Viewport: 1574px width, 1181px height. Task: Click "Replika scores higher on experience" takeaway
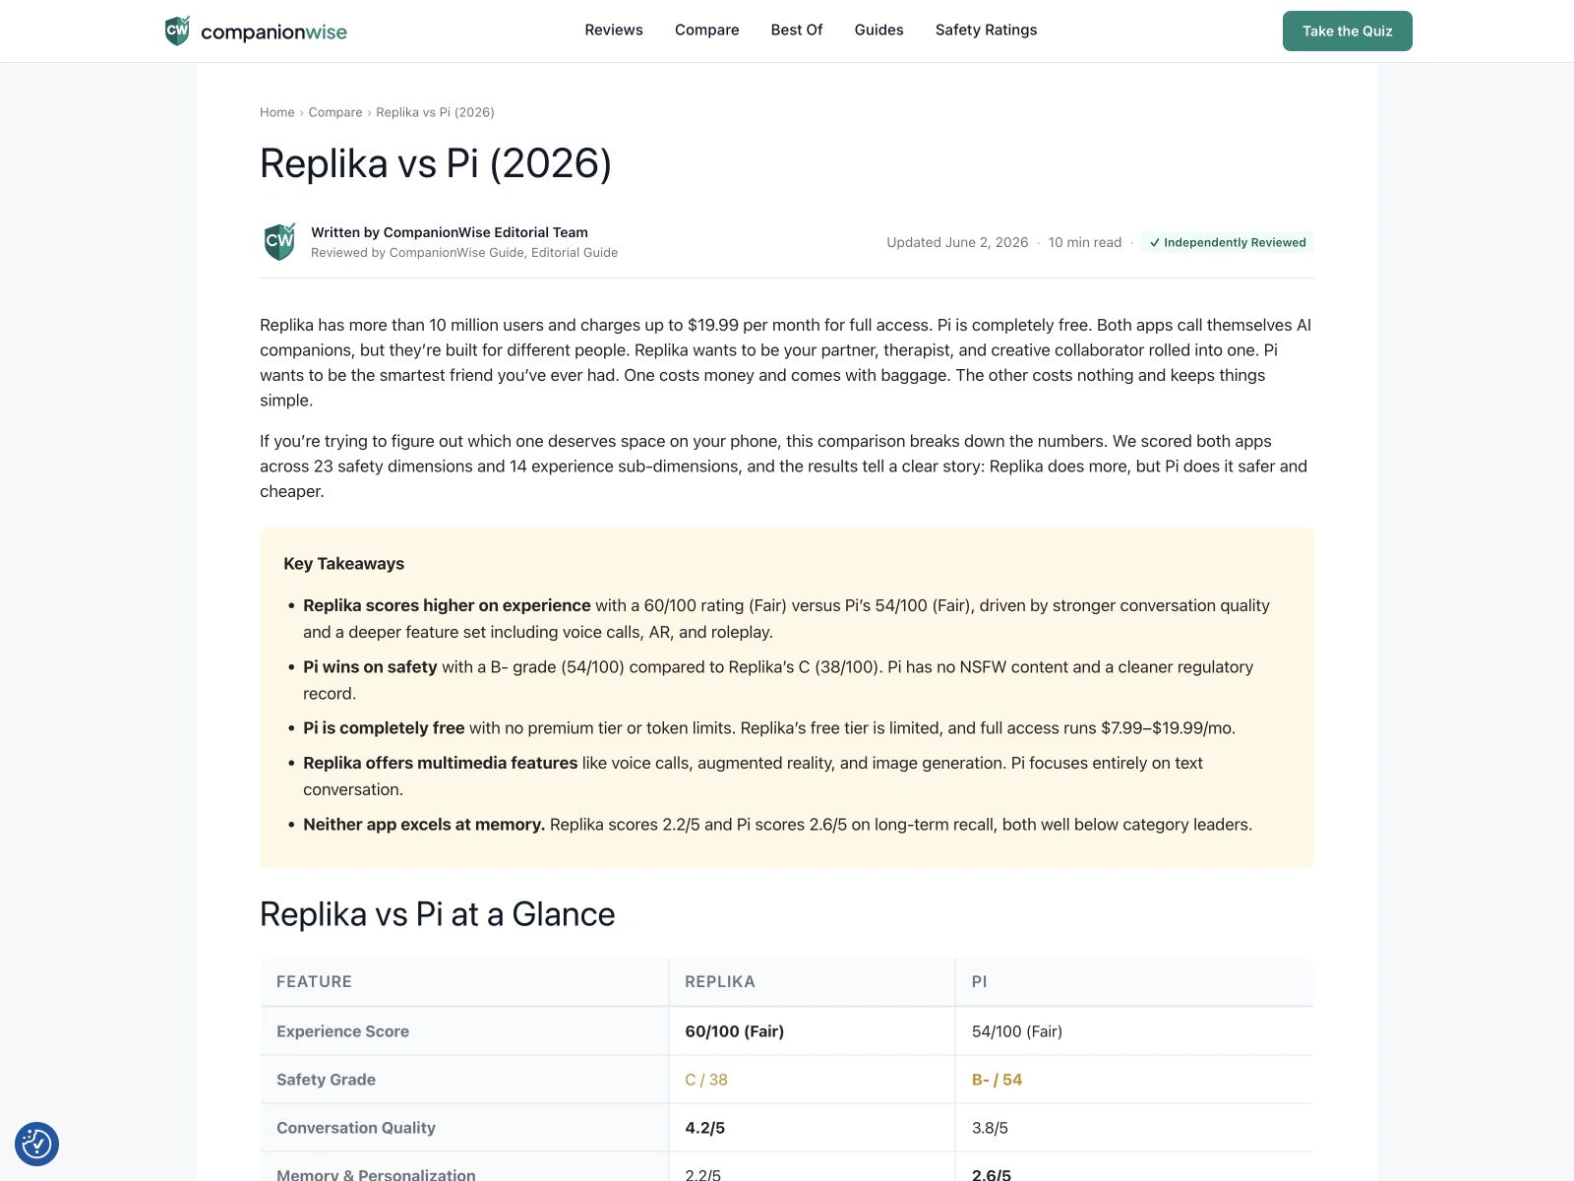[x=447, y=605]
